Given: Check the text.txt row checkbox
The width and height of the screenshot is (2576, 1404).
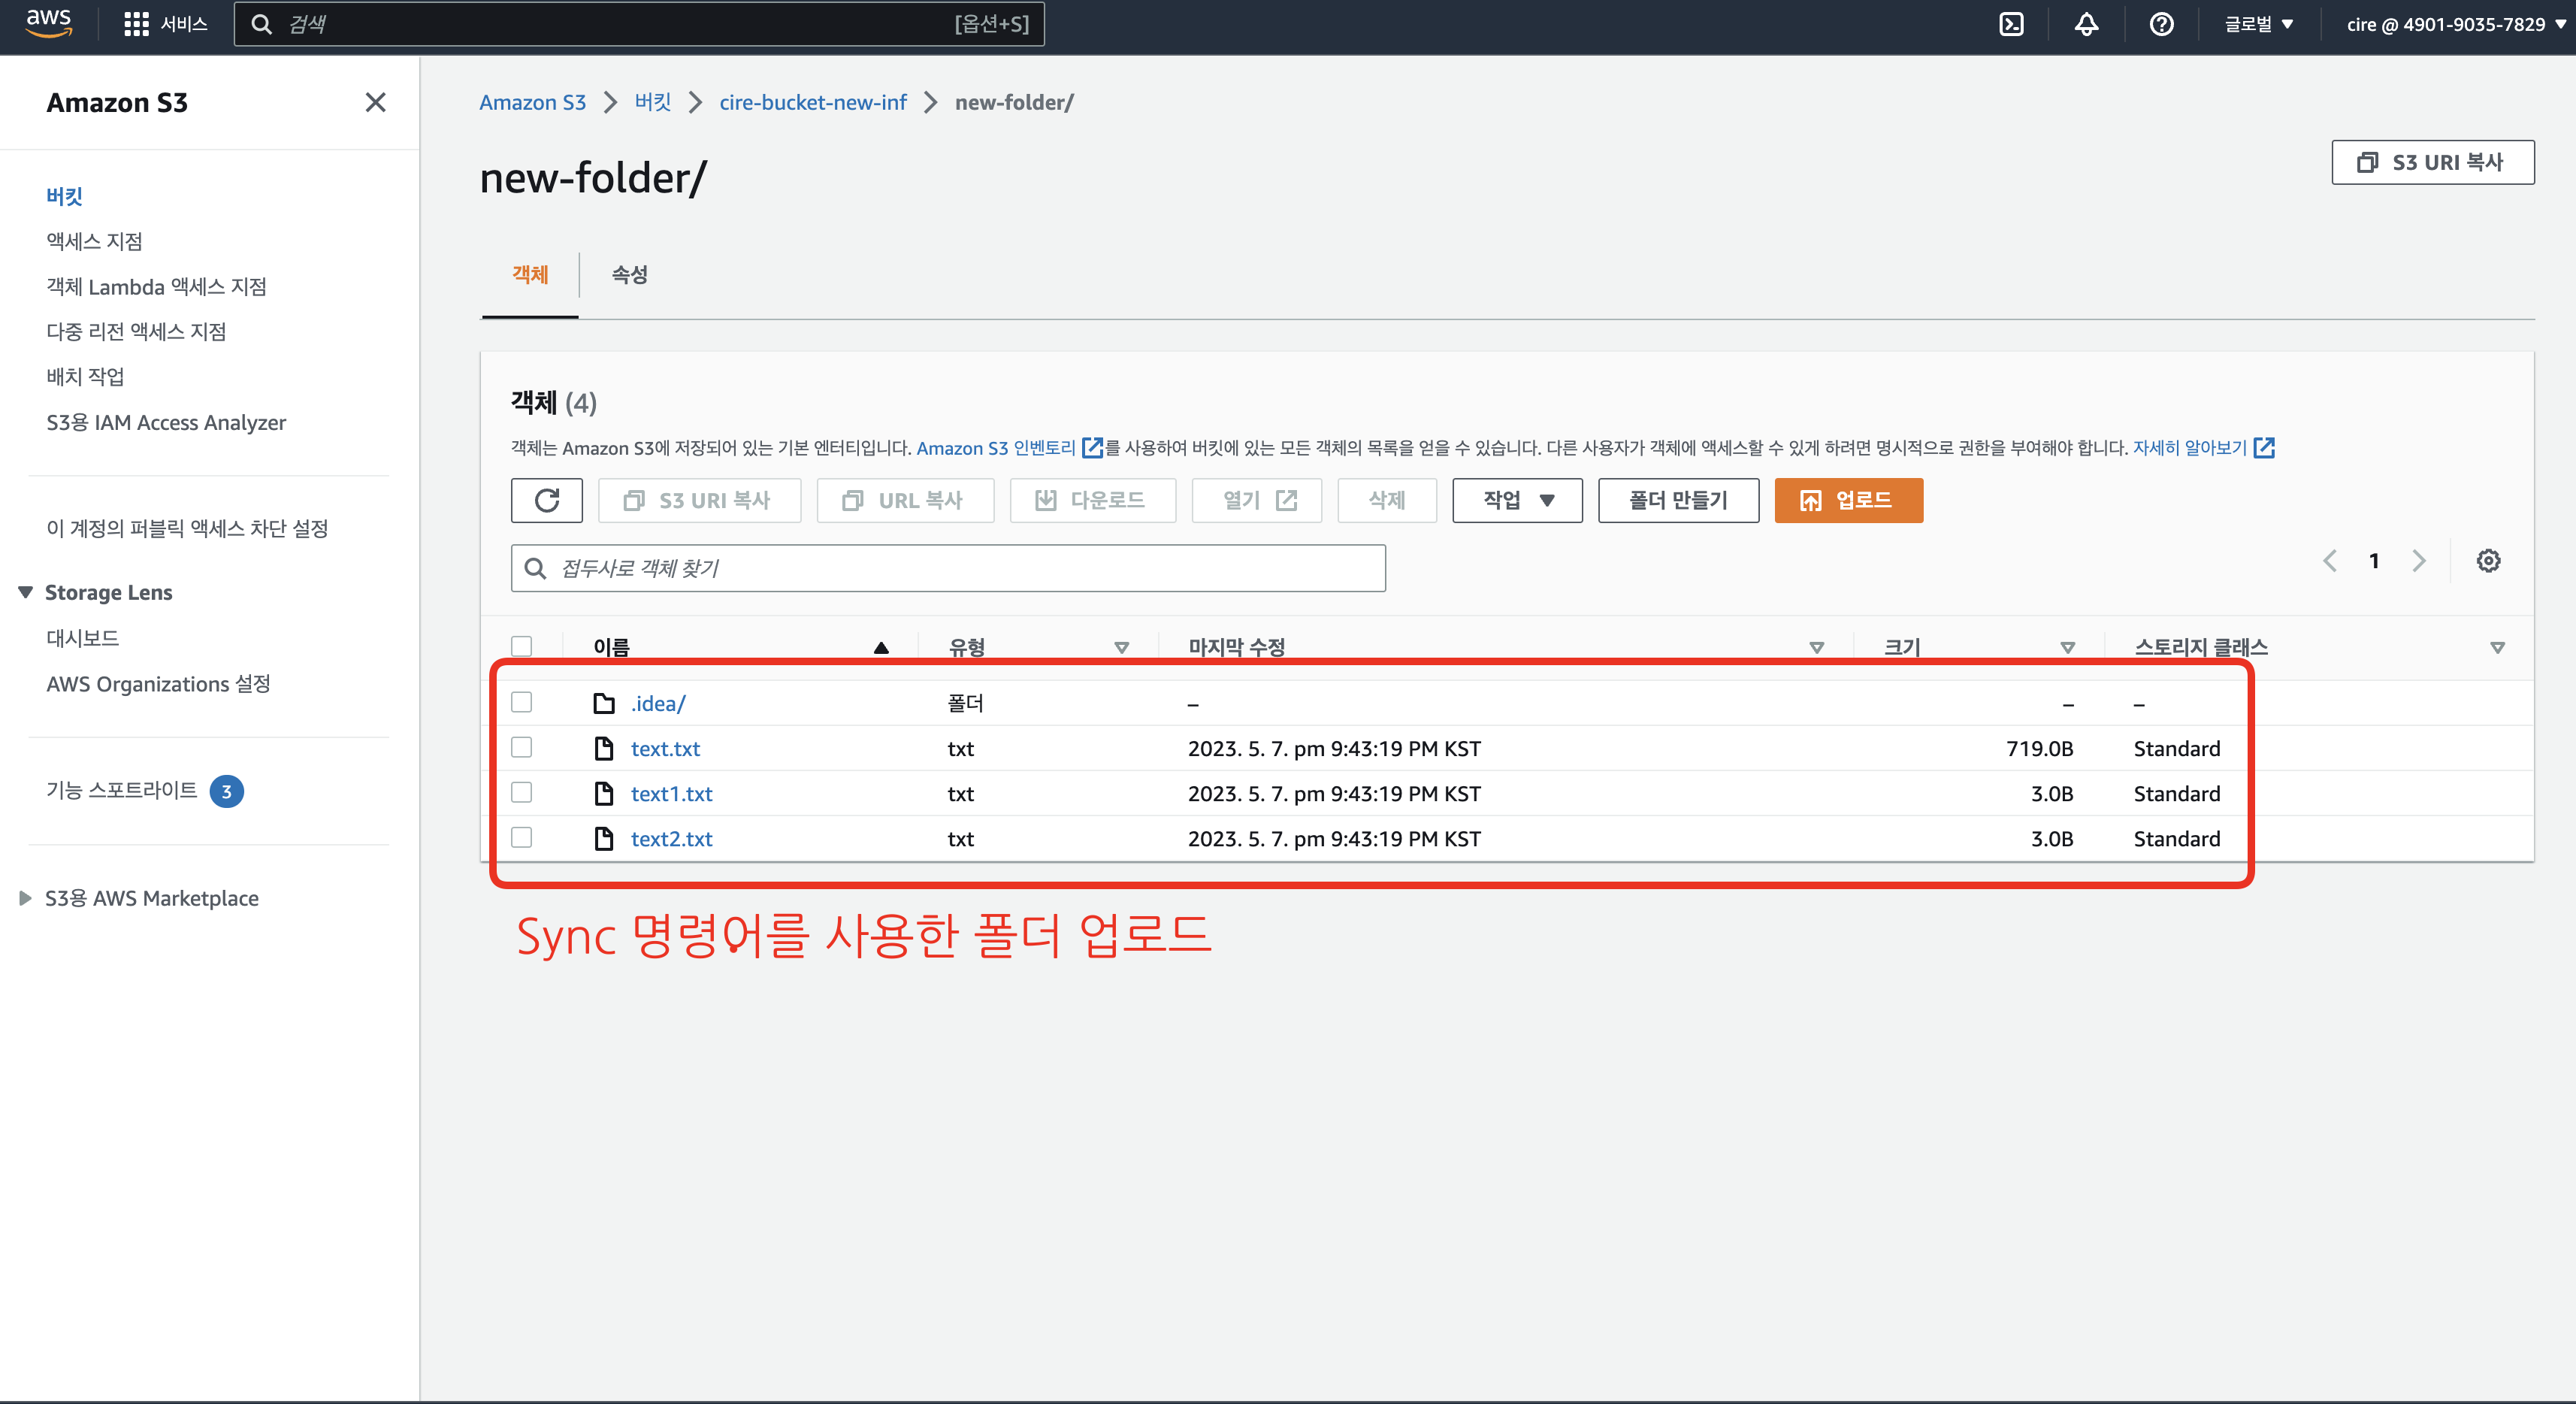Looking at the screenshot, I should click(522, 747).
